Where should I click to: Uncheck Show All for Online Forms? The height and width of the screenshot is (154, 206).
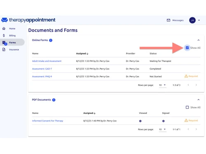pos(187,48)
